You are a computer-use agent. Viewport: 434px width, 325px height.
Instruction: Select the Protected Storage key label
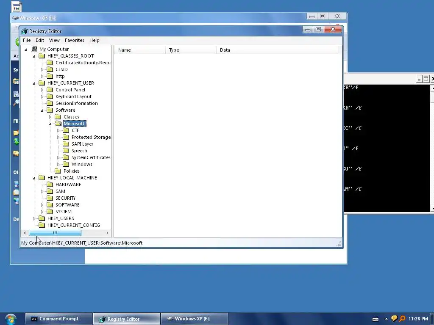click(x=91, y=137)
